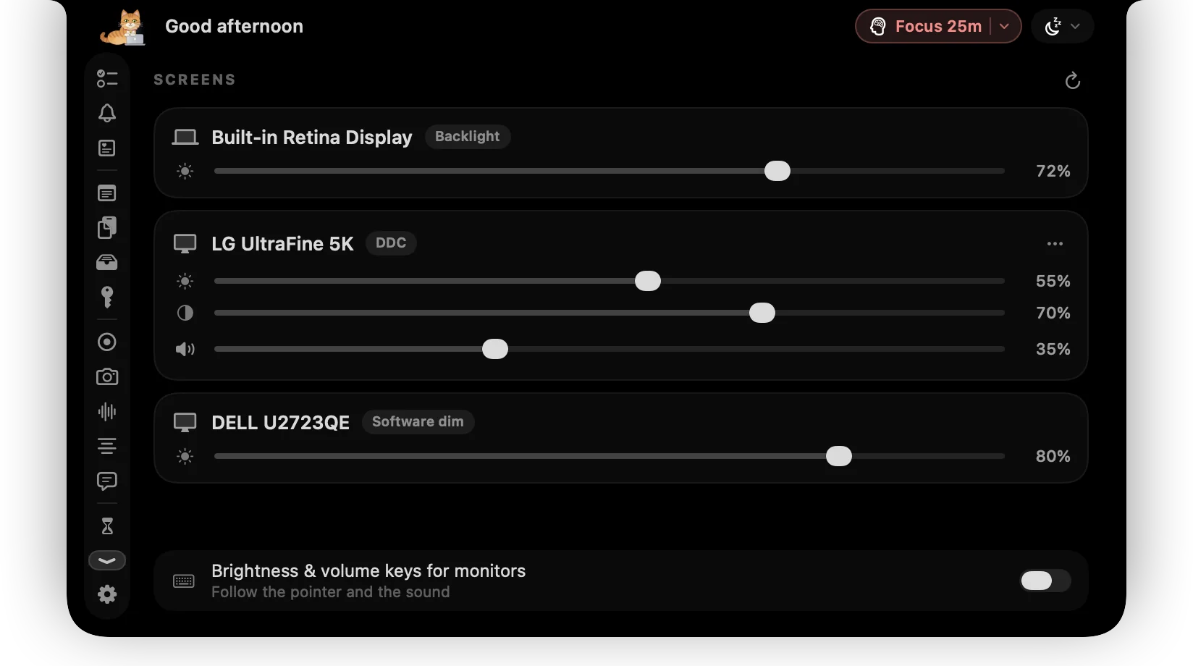Refresh the Screens list
The image size is (1193, 666).
tap(1073, 80)
